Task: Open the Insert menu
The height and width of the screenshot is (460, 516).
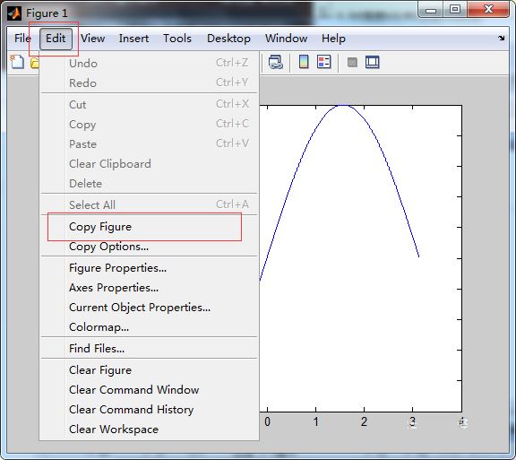Action: click(x=133, y=39)
